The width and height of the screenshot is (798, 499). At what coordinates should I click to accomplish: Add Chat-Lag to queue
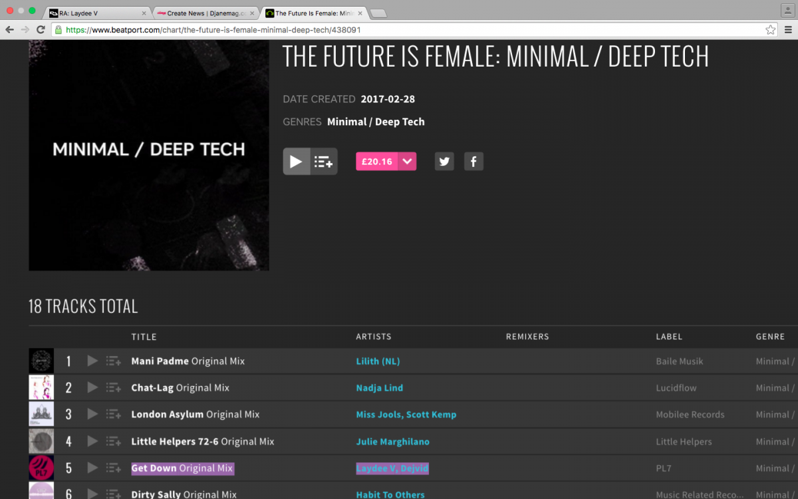click(114, 388)
